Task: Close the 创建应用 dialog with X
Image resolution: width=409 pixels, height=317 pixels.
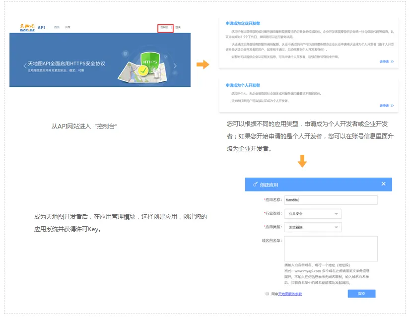Action: pyautogui.click(x=383, y=184)
